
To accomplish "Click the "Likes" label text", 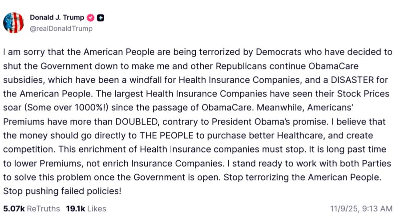I will coord(97,208).
